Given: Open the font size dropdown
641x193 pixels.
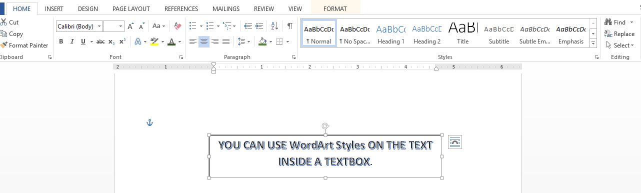Looking at the screenshot, I should (120, 26).
